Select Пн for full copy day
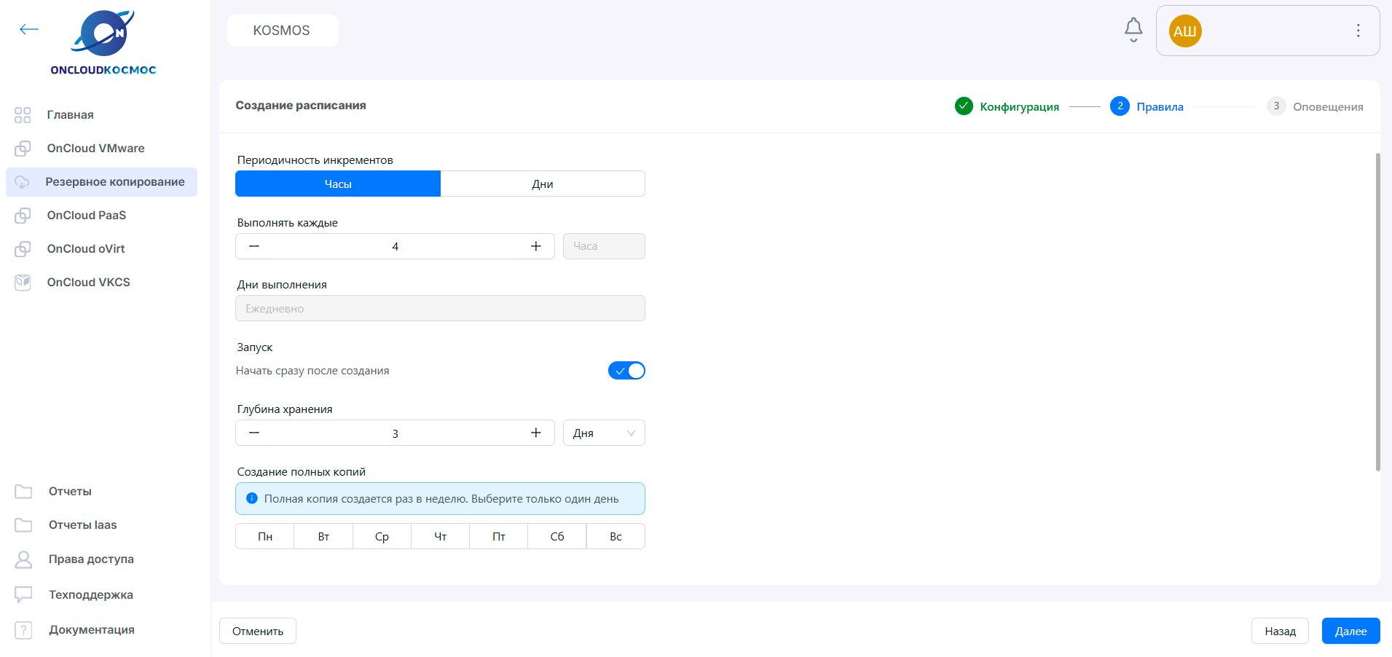The width and height of the screenshot is (1392, 657). (x=265, y=536)
